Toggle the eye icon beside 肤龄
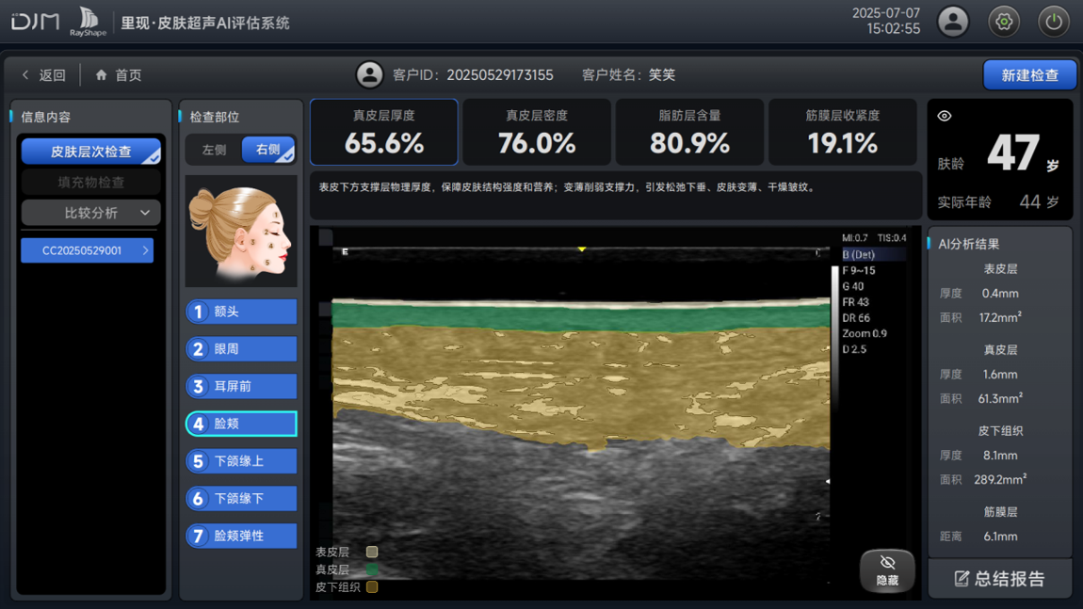This screenshot has height=609, width=1083. tap(945, 117)
